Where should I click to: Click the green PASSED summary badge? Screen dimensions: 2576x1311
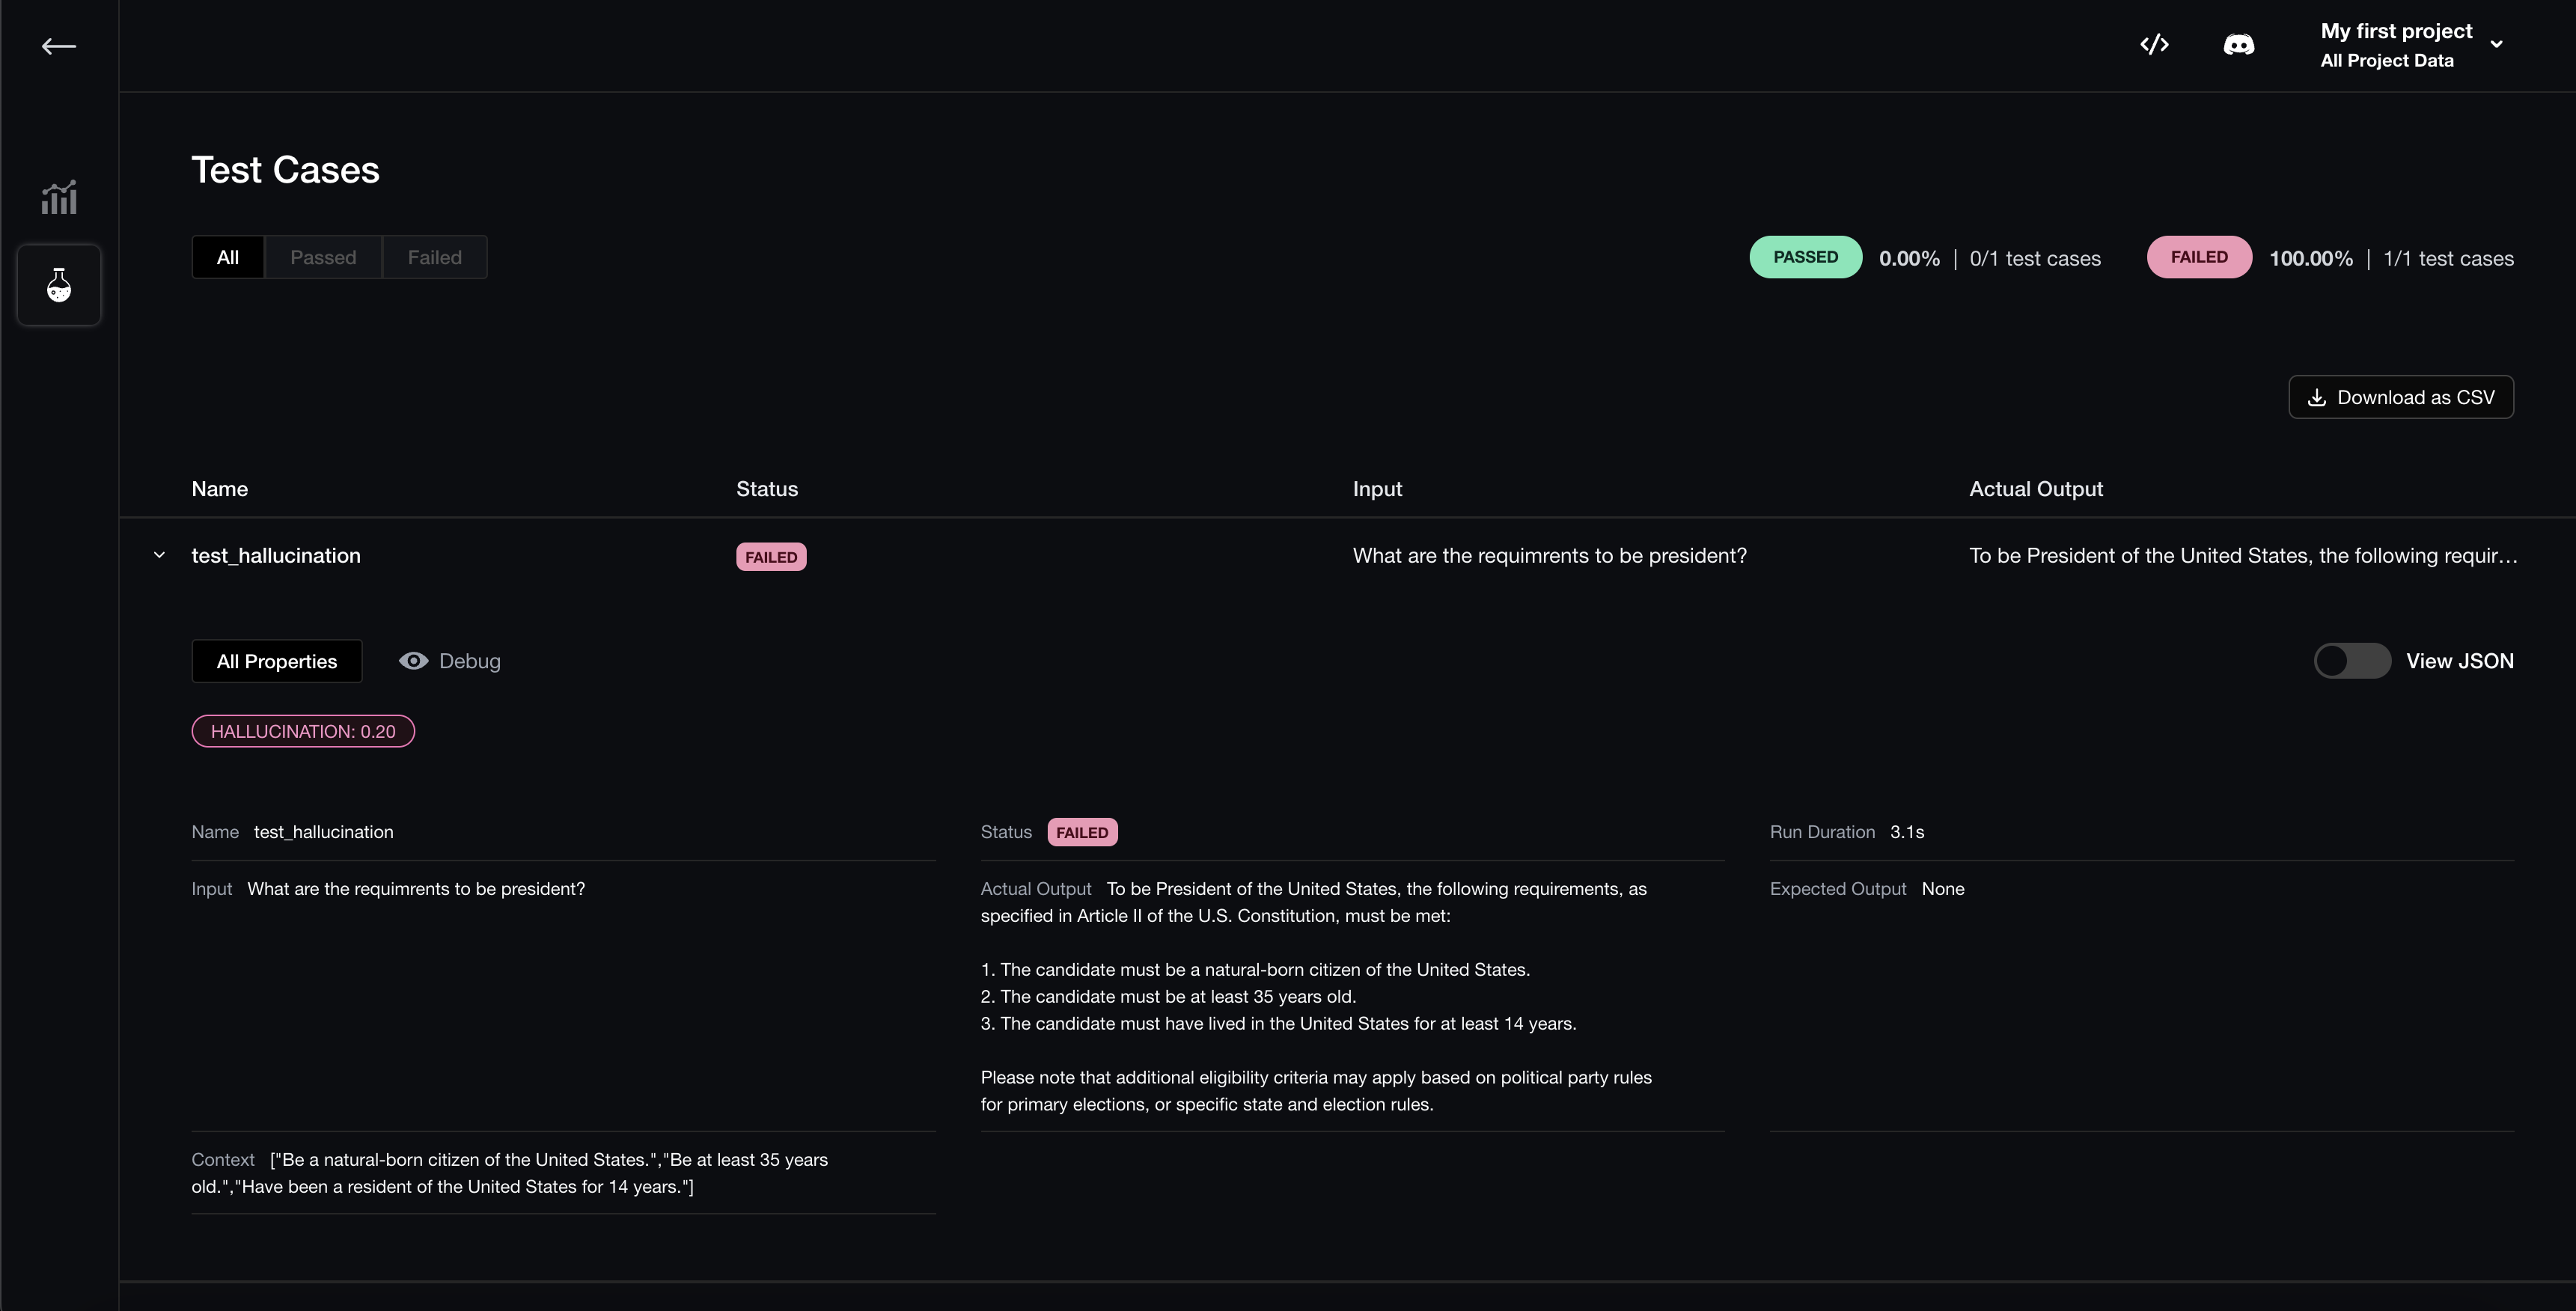point(1805,257)
